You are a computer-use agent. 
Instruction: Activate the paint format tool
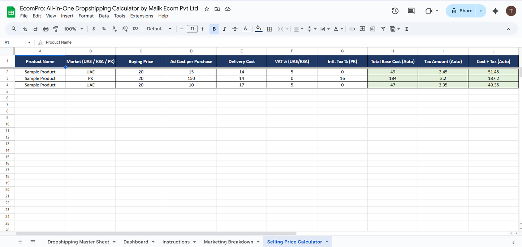click(x=56, y=29)
